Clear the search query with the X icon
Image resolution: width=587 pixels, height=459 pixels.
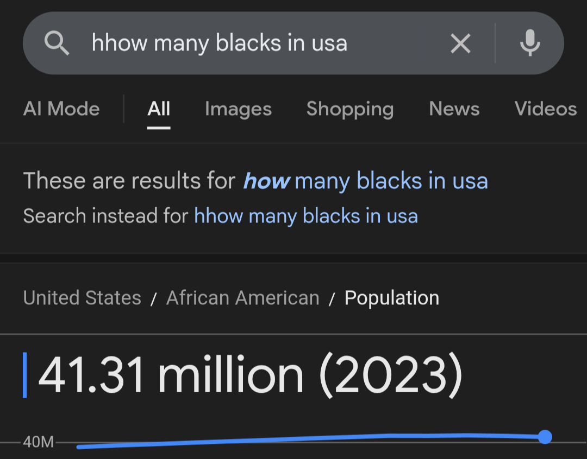pyautogui.click(x=460, y=43)
